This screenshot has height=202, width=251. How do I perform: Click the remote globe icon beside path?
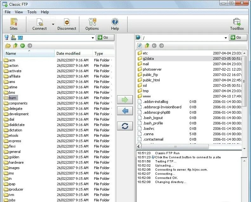tap(138, 38)
